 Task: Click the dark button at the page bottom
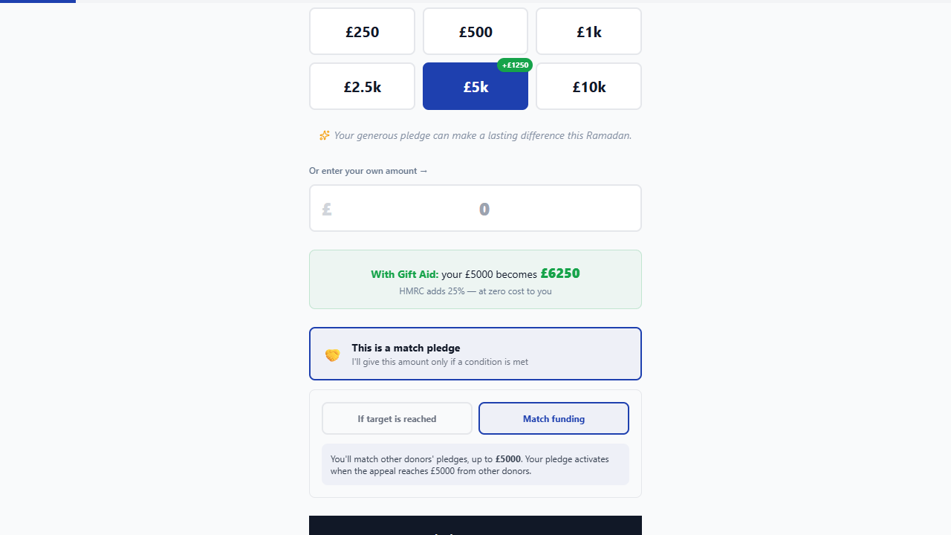pos(475,526)
